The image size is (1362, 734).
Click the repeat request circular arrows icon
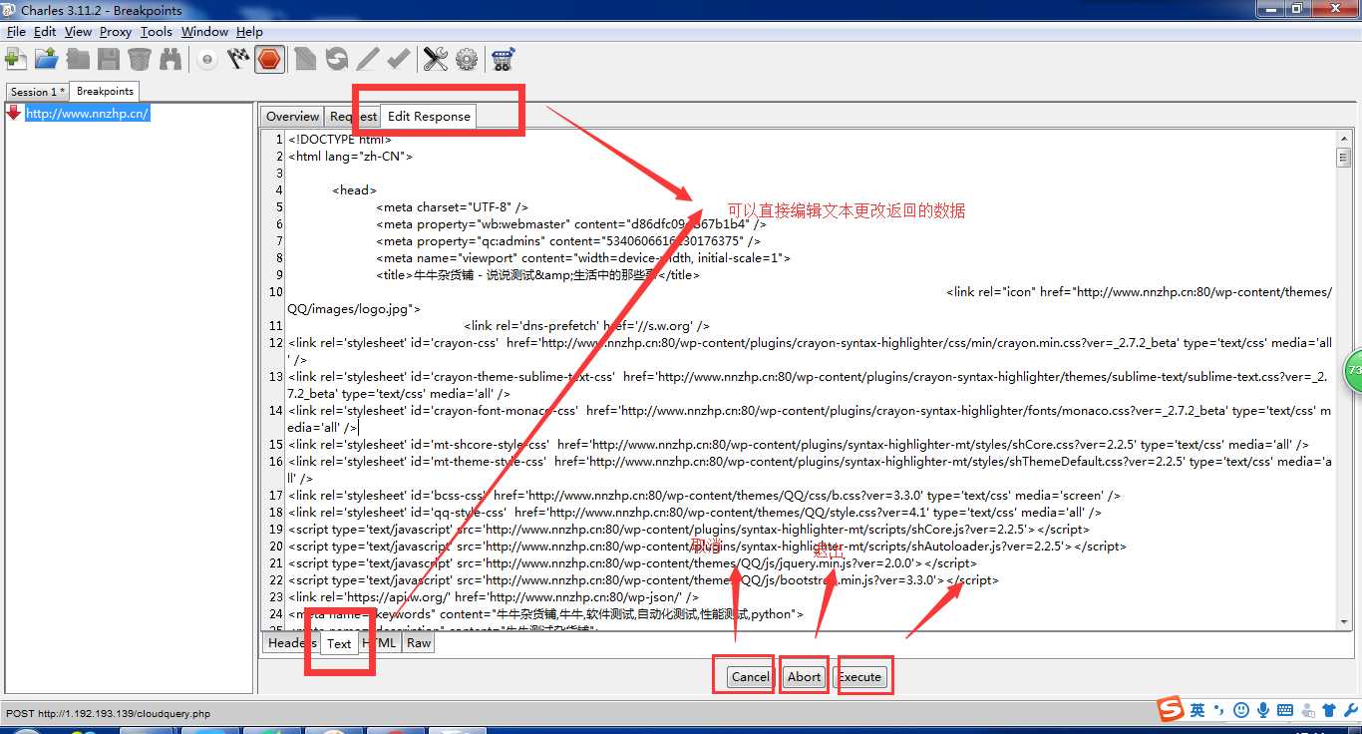[337, 59]
